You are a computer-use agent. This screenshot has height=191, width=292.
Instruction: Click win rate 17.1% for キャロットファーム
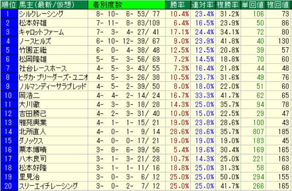pyautogui.click(x=180, y=32)
